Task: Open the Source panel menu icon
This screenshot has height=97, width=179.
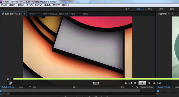Action: pos(25,14)
